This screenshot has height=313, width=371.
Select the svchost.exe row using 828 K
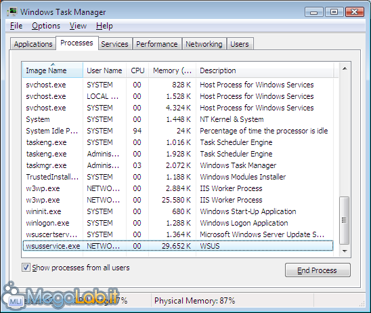pos(178,85)
